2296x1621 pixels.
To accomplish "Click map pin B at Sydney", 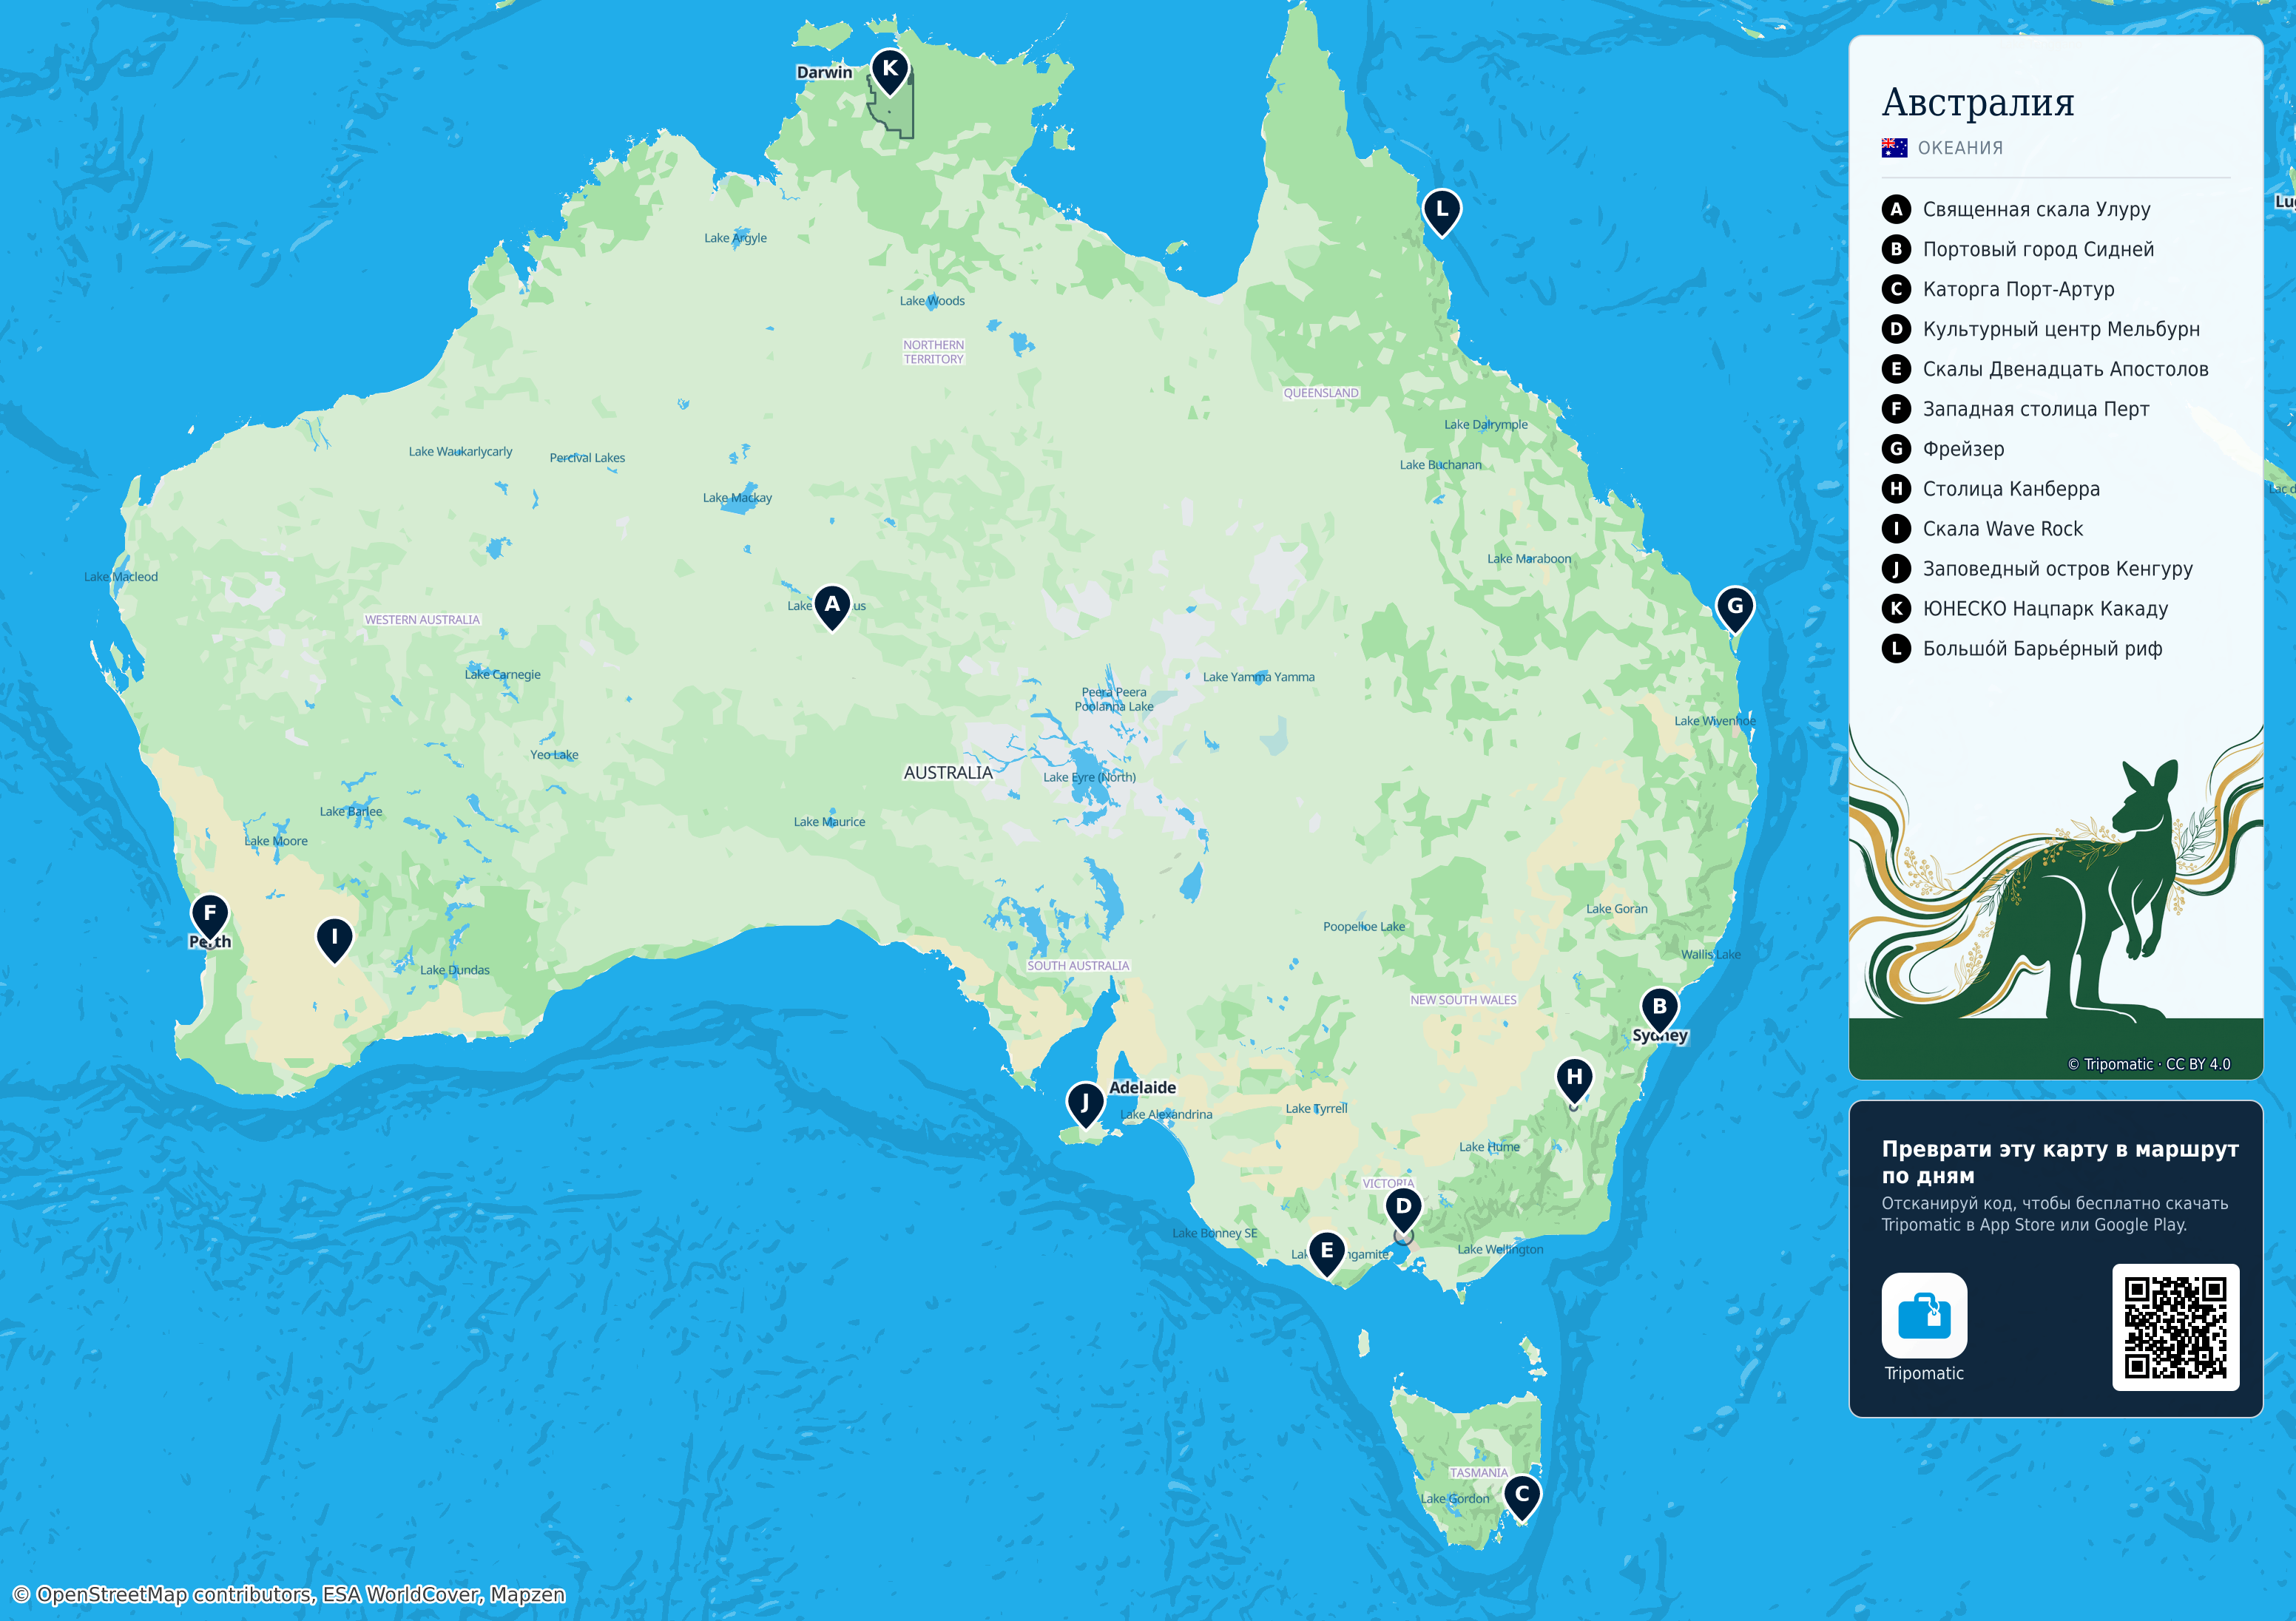I will click(1660, 1008).
